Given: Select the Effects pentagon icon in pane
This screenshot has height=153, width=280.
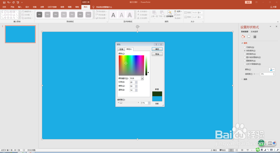Looking at the screenshot, I should click(x=249, y=37).
